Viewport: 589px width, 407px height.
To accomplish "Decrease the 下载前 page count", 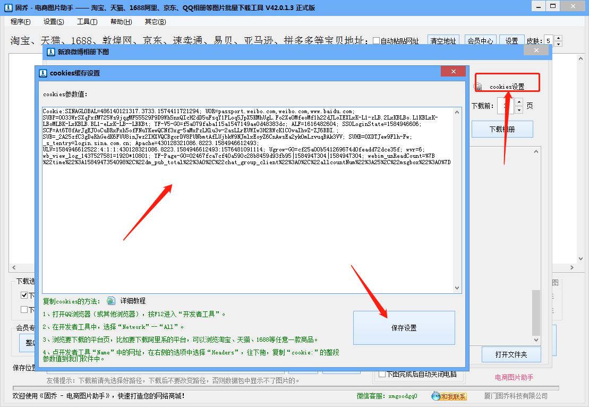I will coord(519,110).
